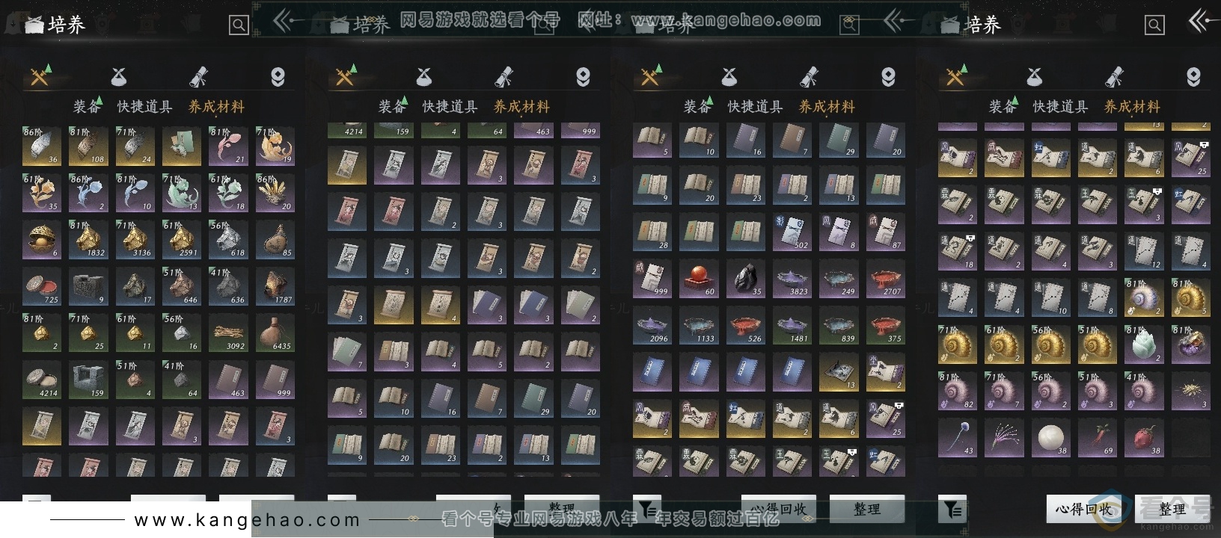Select the letter item with count 87
Viewport: 1221px width, 538px height.
(886, 232)
